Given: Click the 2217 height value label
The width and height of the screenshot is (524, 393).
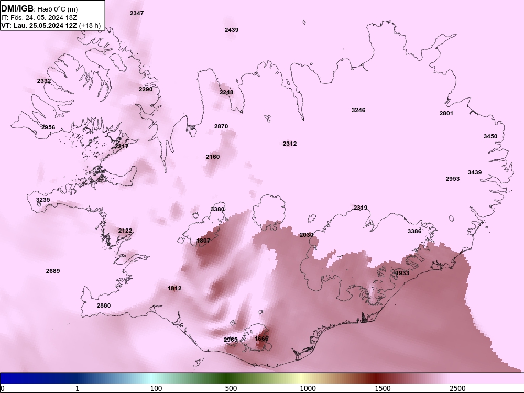Looking at the screenshot, I should 122,146.
